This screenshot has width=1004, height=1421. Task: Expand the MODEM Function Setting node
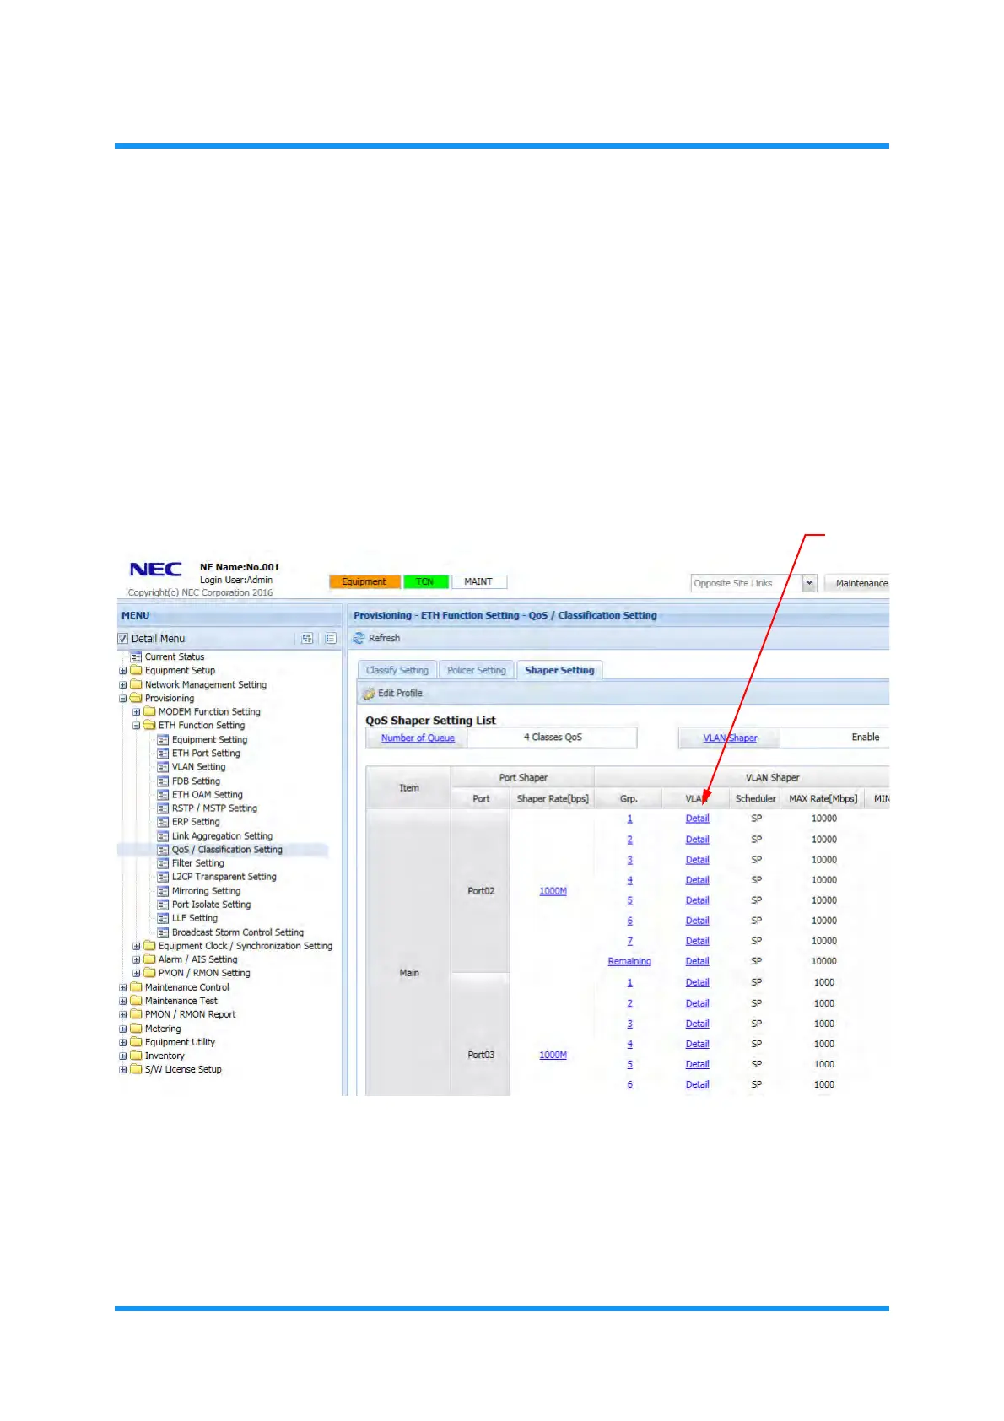click(x=136, y=712)
